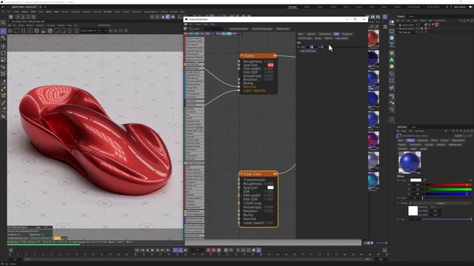Click the pencil icon above material list

(x=377, y=27)
